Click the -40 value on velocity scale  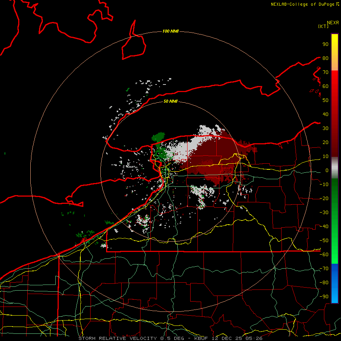pos(324,227)
